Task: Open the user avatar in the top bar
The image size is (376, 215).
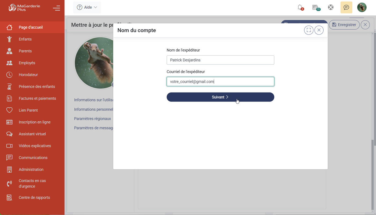Action: (x=362, y=7)
